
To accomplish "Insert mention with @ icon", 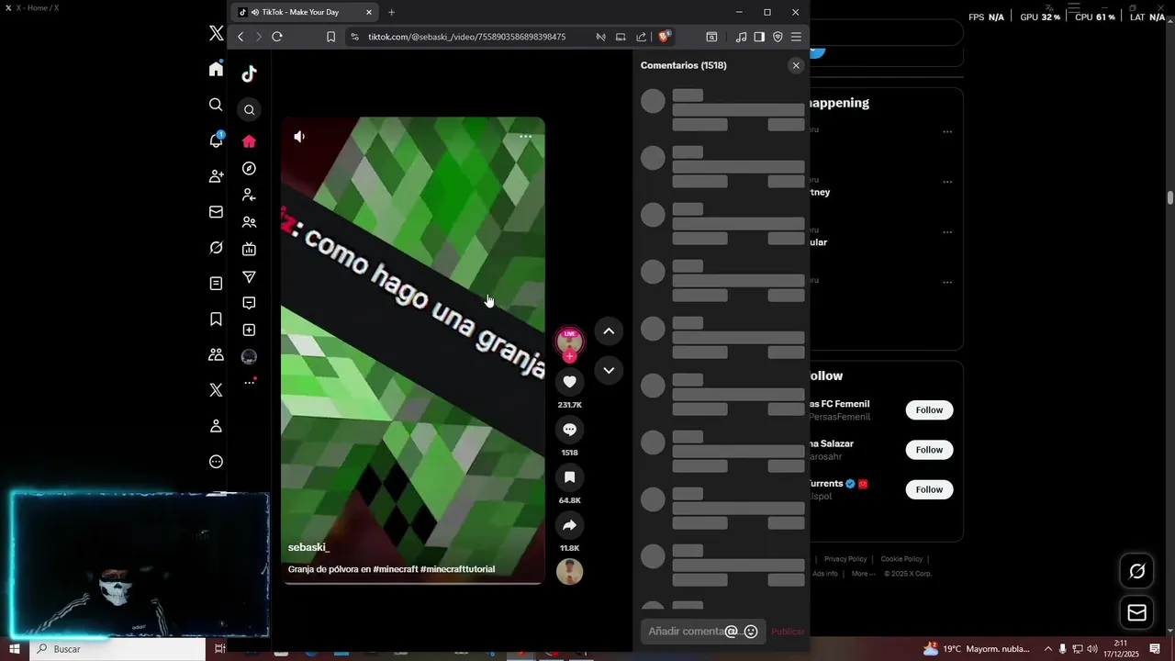I will [x=732, y=632].
